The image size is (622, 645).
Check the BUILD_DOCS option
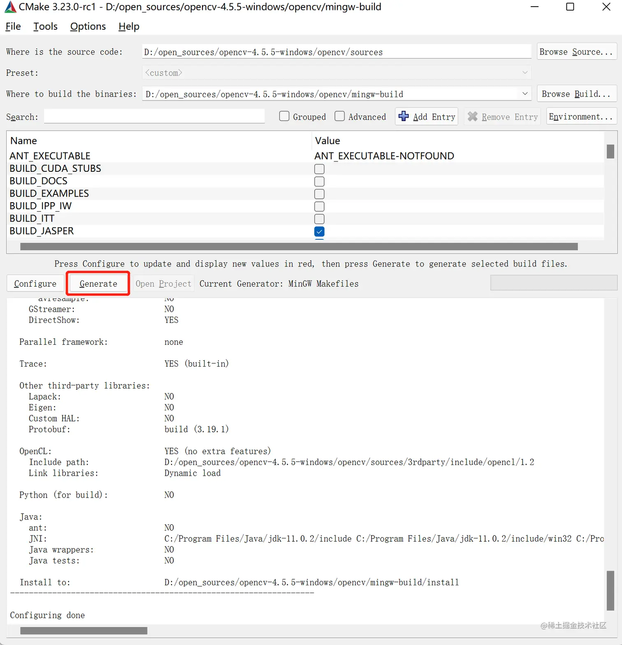319,182
